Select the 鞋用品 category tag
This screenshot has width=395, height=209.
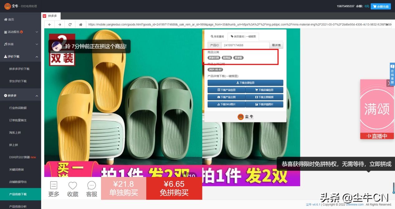[227, 58]
